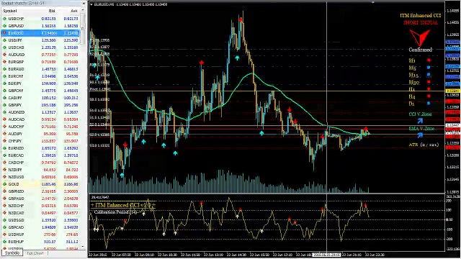The width and height of the screenshot is (461, 259).
Task: Click the red arrow icon beside AUDCAD
Action: (5, 119)
